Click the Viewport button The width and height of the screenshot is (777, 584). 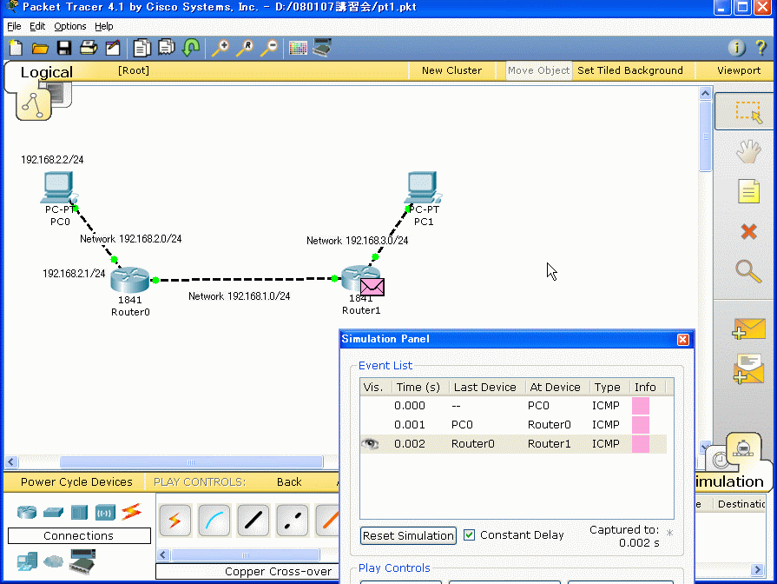tap(738, 70)
